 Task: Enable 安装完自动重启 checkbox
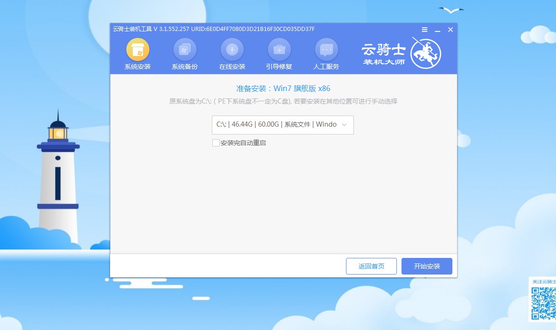pyautogui.click(x=216, y=143)
